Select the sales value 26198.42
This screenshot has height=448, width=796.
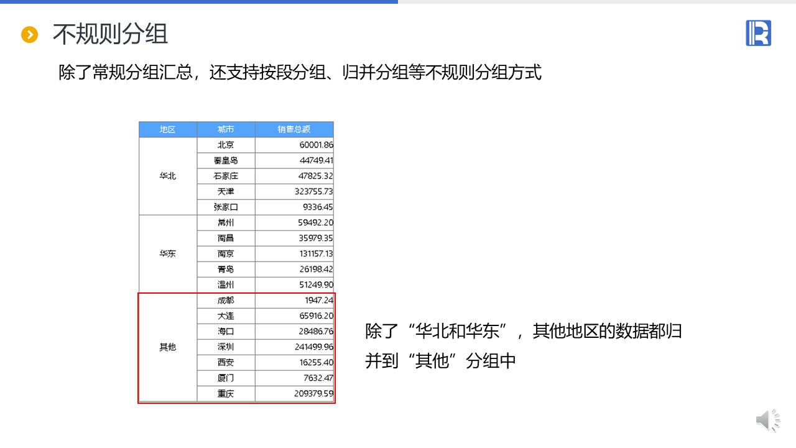tap(316, 269)
